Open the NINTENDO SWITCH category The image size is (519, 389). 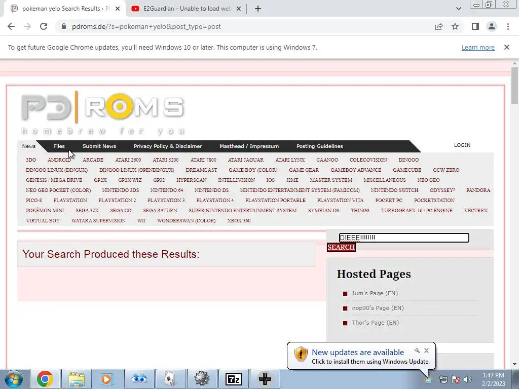click(x=394, y=190)
